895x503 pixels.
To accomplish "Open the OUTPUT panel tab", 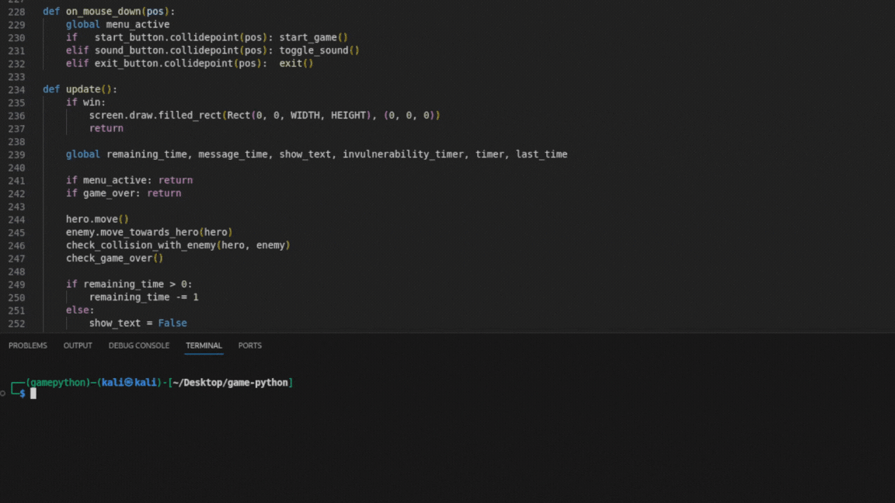I will (x=78, y=345).
